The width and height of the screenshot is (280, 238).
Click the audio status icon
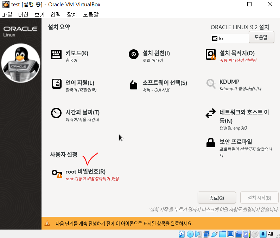pos(198,234)
